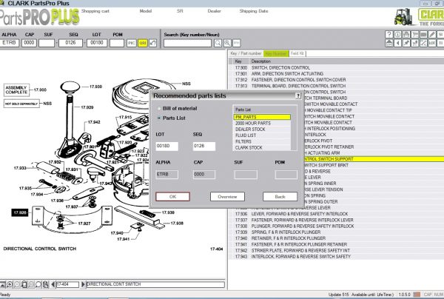Click the dialog LOT input field
This screenshot has height=299, width=444.
166,146
